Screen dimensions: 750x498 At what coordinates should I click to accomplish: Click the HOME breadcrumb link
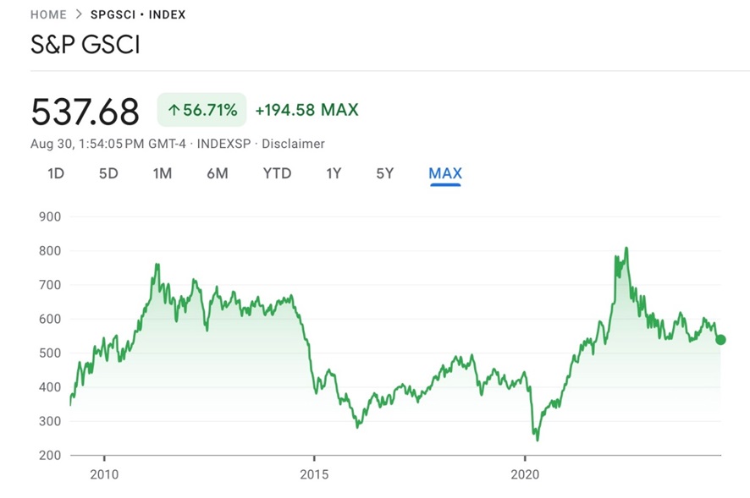[x=48, y=14]
